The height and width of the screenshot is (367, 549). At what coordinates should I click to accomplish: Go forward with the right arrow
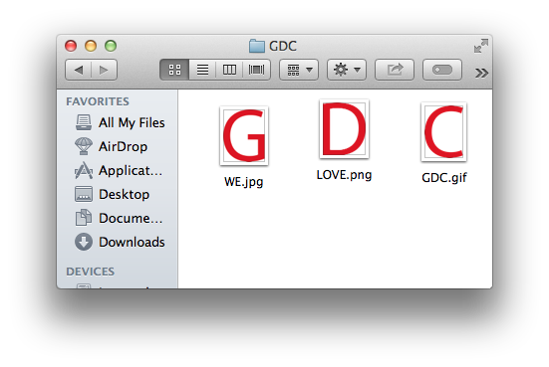pyautogui.click(x=104, y=70)
